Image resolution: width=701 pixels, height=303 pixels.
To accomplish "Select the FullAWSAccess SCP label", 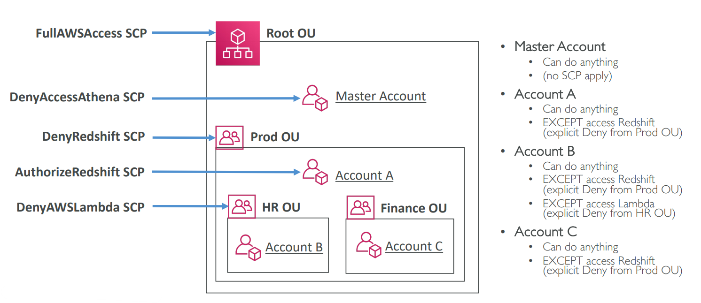I will pos(91,33).
